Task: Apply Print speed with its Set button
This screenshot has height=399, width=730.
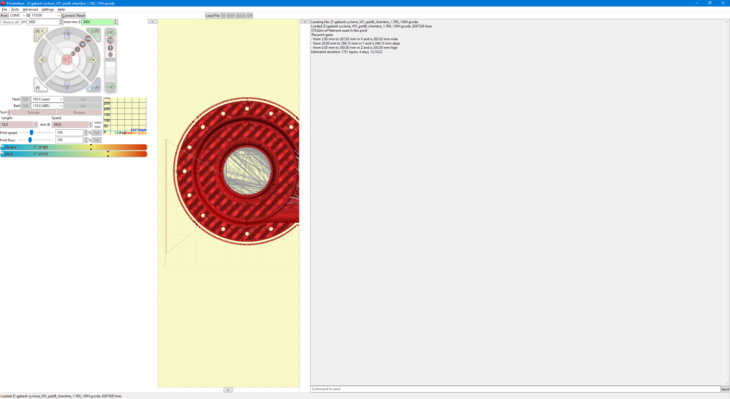Action: point(97,133)
